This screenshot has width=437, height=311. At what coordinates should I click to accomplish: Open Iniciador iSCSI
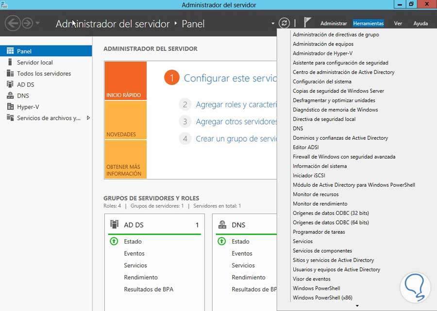309,176
